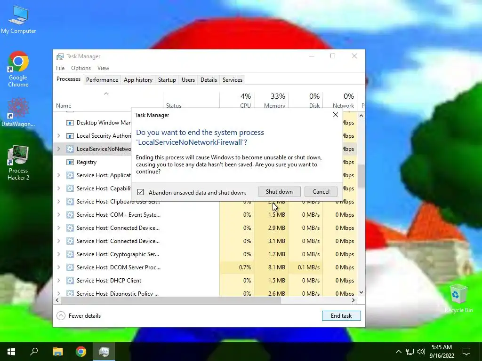This screenshot has width=482, height=361.
Task: Click Cancel in the dialog
Action: tap(321, 192)
